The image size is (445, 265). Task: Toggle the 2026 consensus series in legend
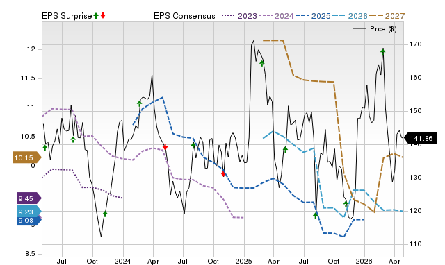pos(350,16)
